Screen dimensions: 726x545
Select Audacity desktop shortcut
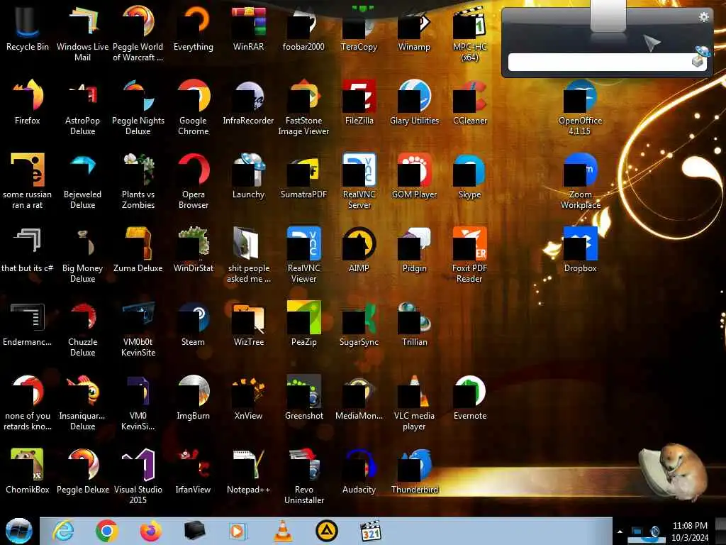[x=359, y=470]
